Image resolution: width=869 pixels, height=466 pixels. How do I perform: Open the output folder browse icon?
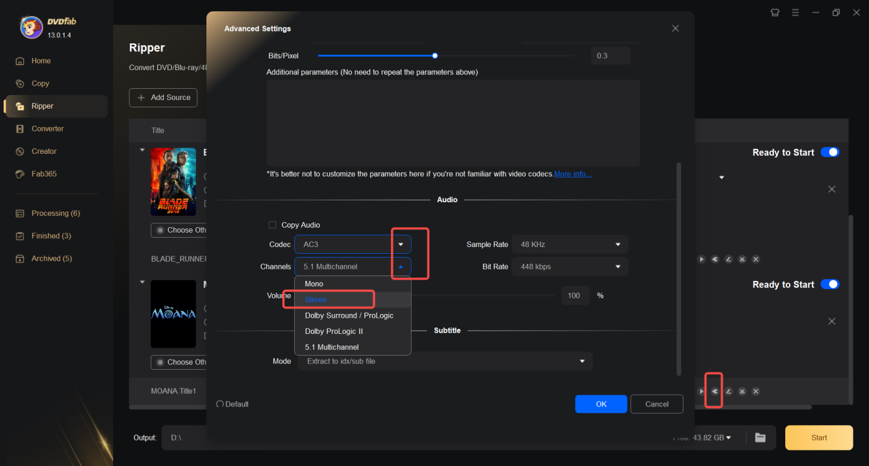pyautogui.click(x=760, y=437)
